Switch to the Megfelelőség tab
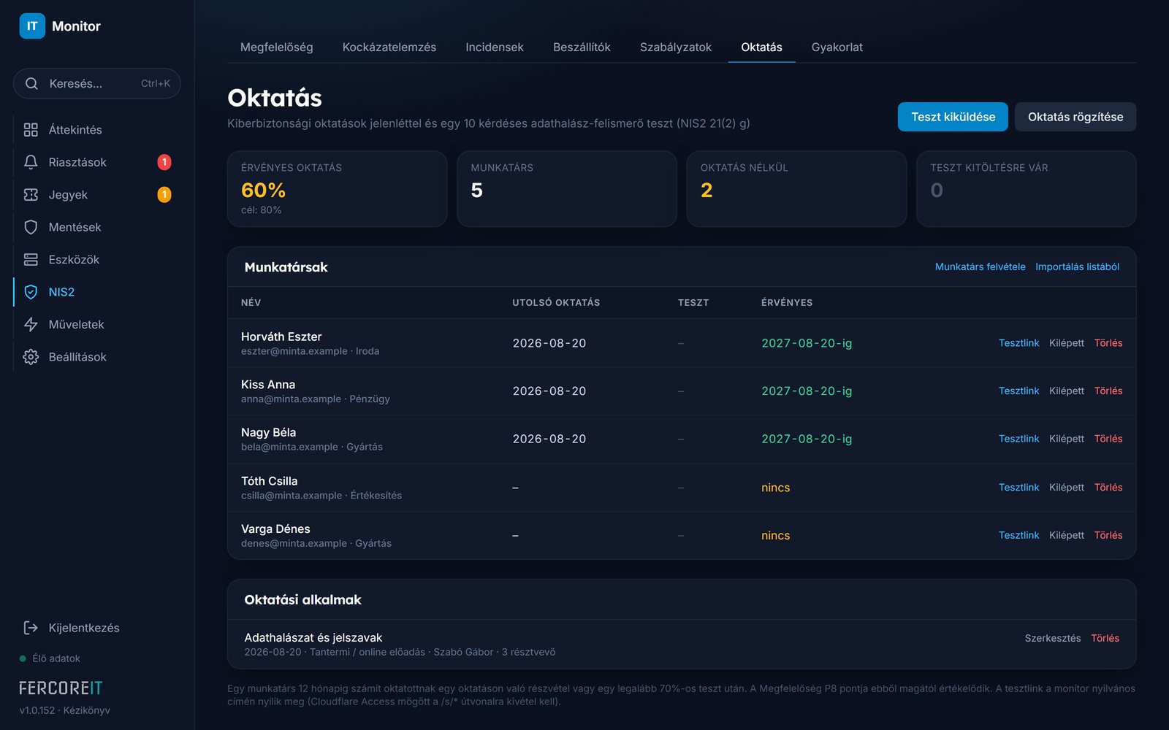The image size is (1169, 730). [276, 47]
